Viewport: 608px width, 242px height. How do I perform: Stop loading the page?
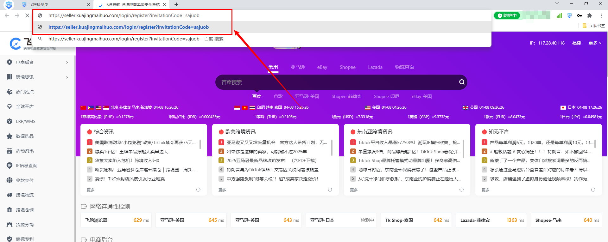(x=27, y=15)
